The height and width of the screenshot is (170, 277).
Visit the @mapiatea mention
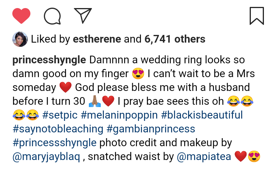point(203,157)
